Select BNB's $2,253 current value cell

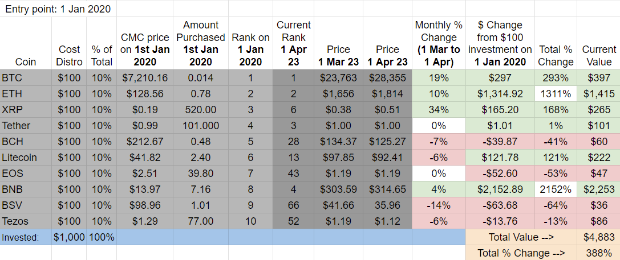599,189
